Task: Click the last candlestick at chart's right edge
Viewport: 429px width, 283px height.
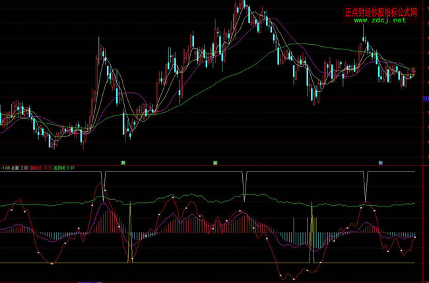Action: click(x=414, y=71)
